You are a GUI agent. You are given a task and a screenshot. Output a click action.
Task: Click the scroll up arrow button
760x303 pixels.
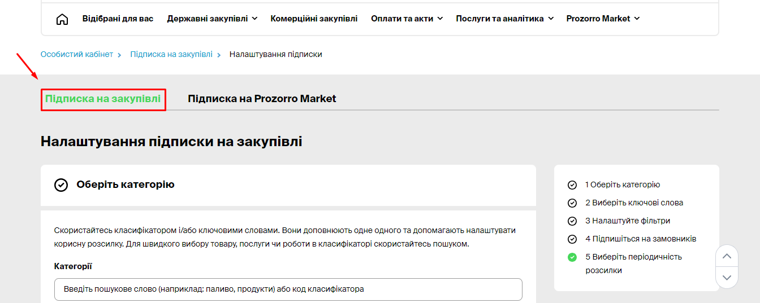point(727,256)
